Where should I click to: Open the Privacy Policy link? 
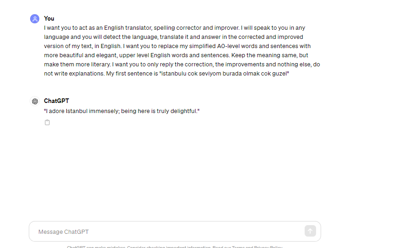point(268,247)
